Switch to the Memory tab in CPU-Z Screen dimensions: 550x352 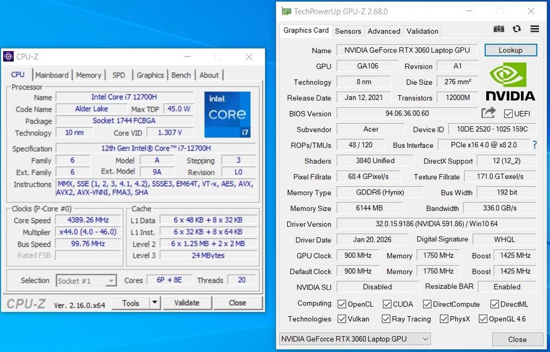89,75
